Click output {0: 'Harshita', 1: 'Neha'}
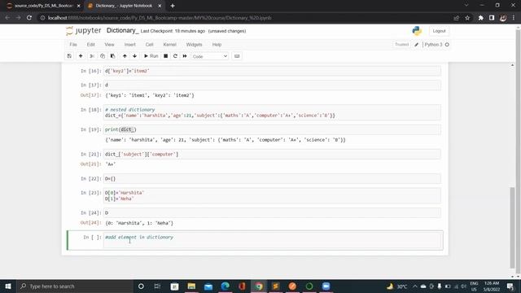The height and width of the screenshot is (293, 521). 139,223
